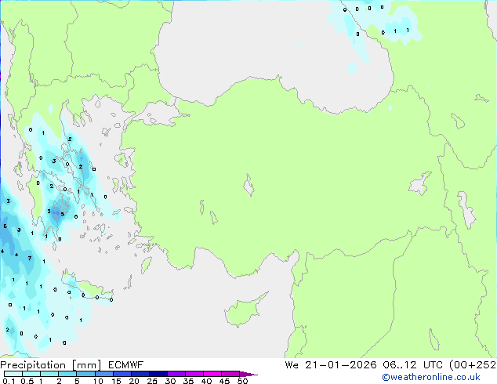Click the 20–25 mm legend color swatch
This screenshot has width=497, height=384.
[x=140, y=374]
